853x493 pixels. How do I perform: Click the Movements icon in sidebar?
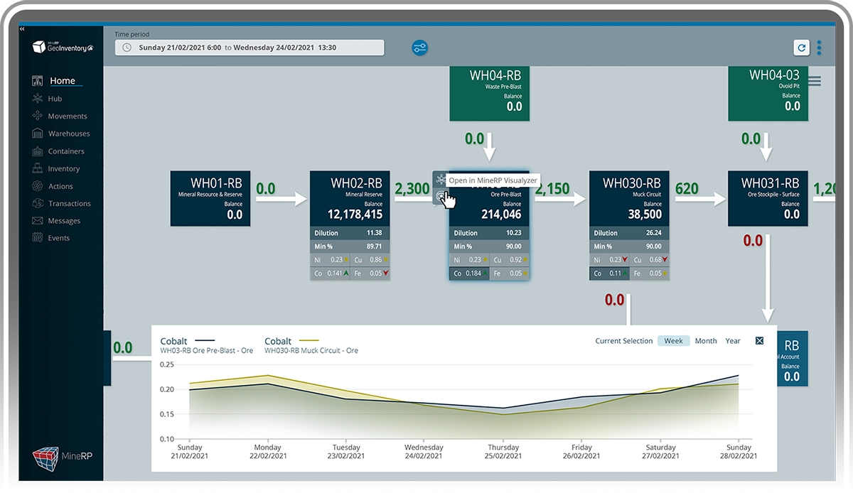coord(38,116)
